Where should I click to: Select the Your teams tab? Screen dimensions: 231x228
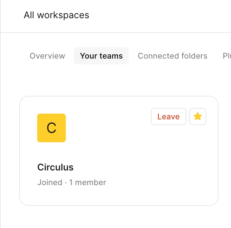[101, 56]
